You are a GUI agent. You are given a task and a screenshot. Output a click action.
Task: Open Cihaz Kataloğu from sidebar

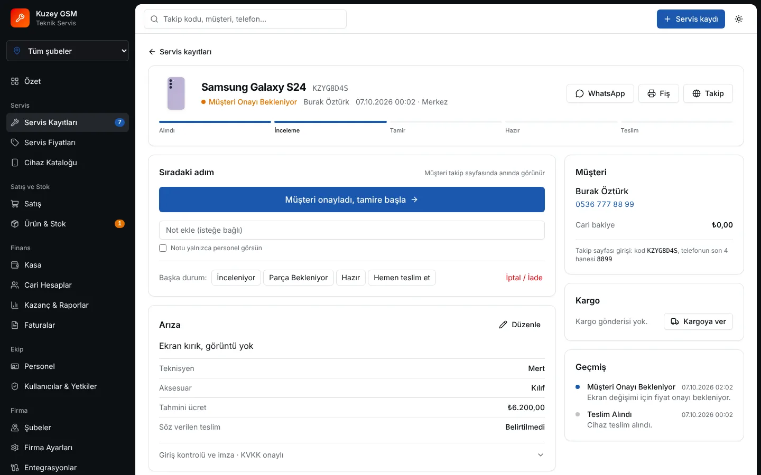click(68, 163)
